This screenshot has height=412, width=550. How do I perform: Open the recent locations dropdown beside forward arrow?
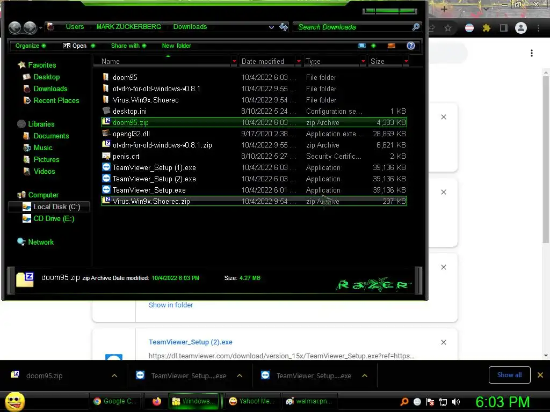[41, 27]
